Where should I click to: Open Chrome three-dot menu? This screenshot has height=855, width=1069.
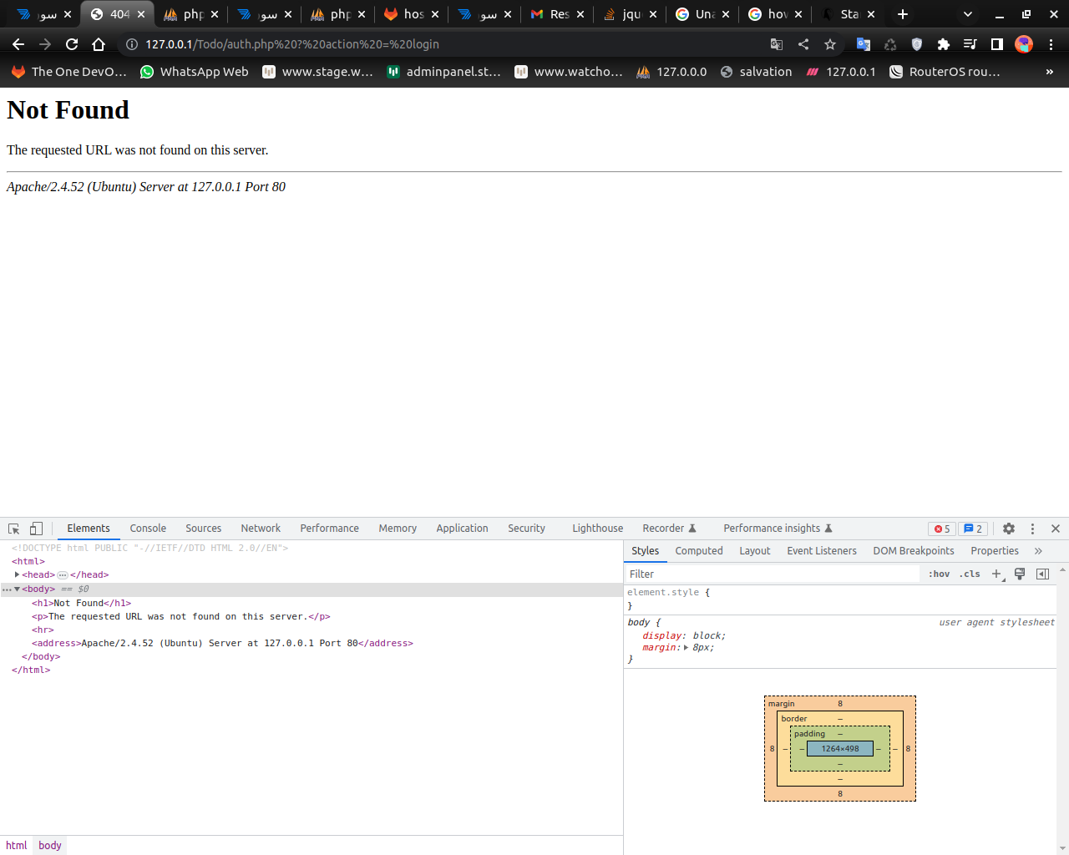coord(1051,44)
